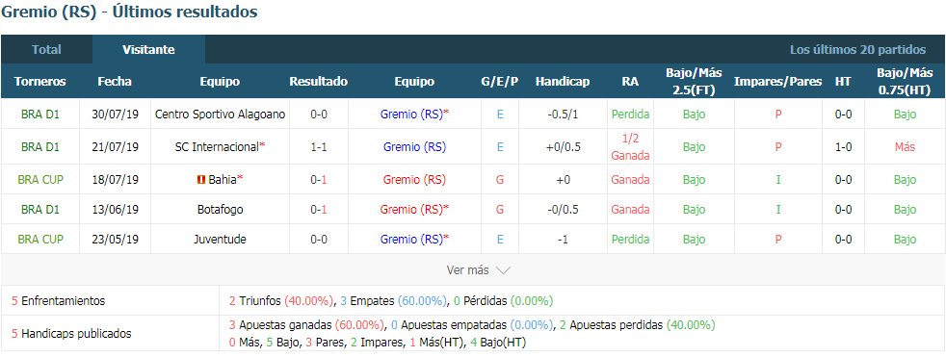Viewport: 946px width, 357px height.
Task: Click the Juventude team name
Action: 220,240
